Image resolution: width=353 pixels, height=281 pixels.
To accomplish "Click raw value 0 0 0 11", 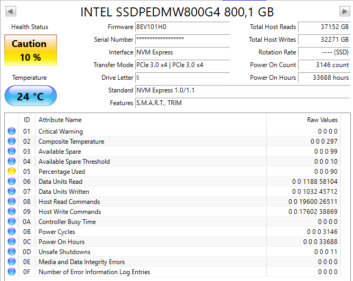I will 326,252.
